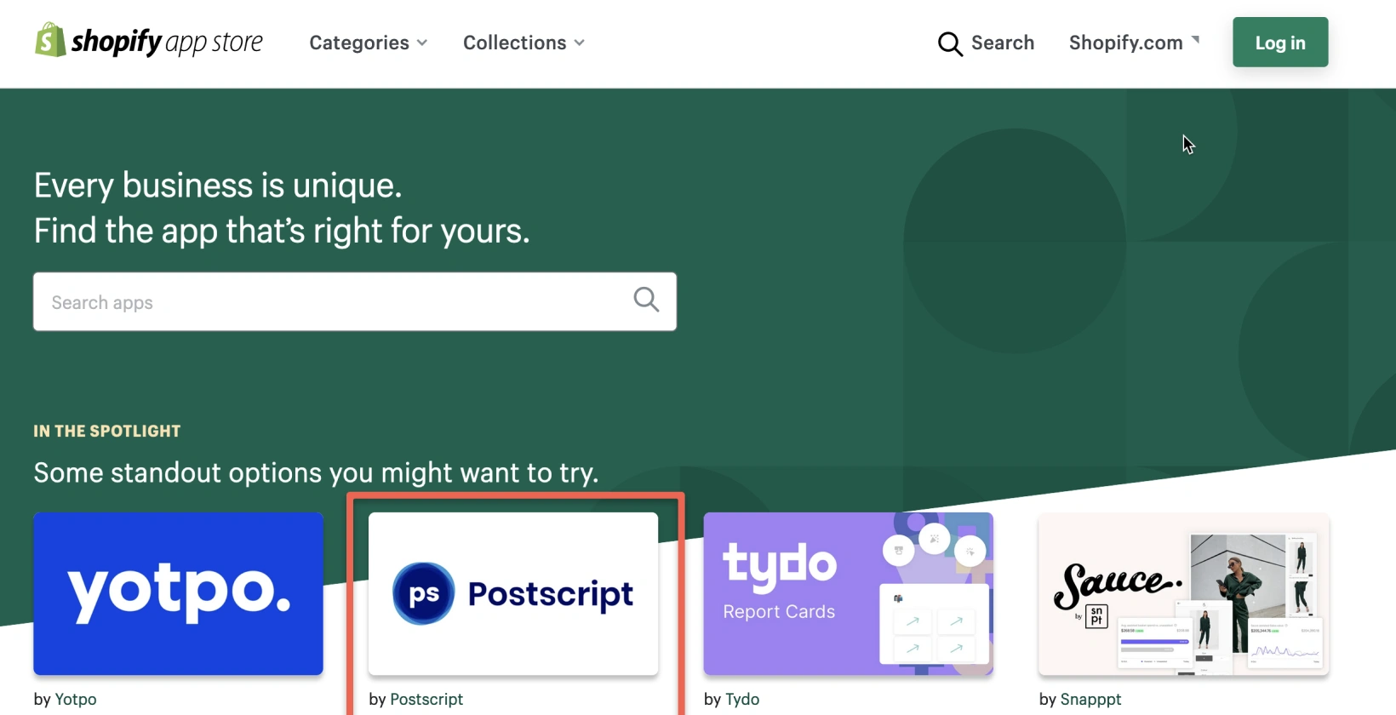This screenshot has height=715, width=1396.
Task: Click the Shopify app store logo
Action: coord(149,41)
